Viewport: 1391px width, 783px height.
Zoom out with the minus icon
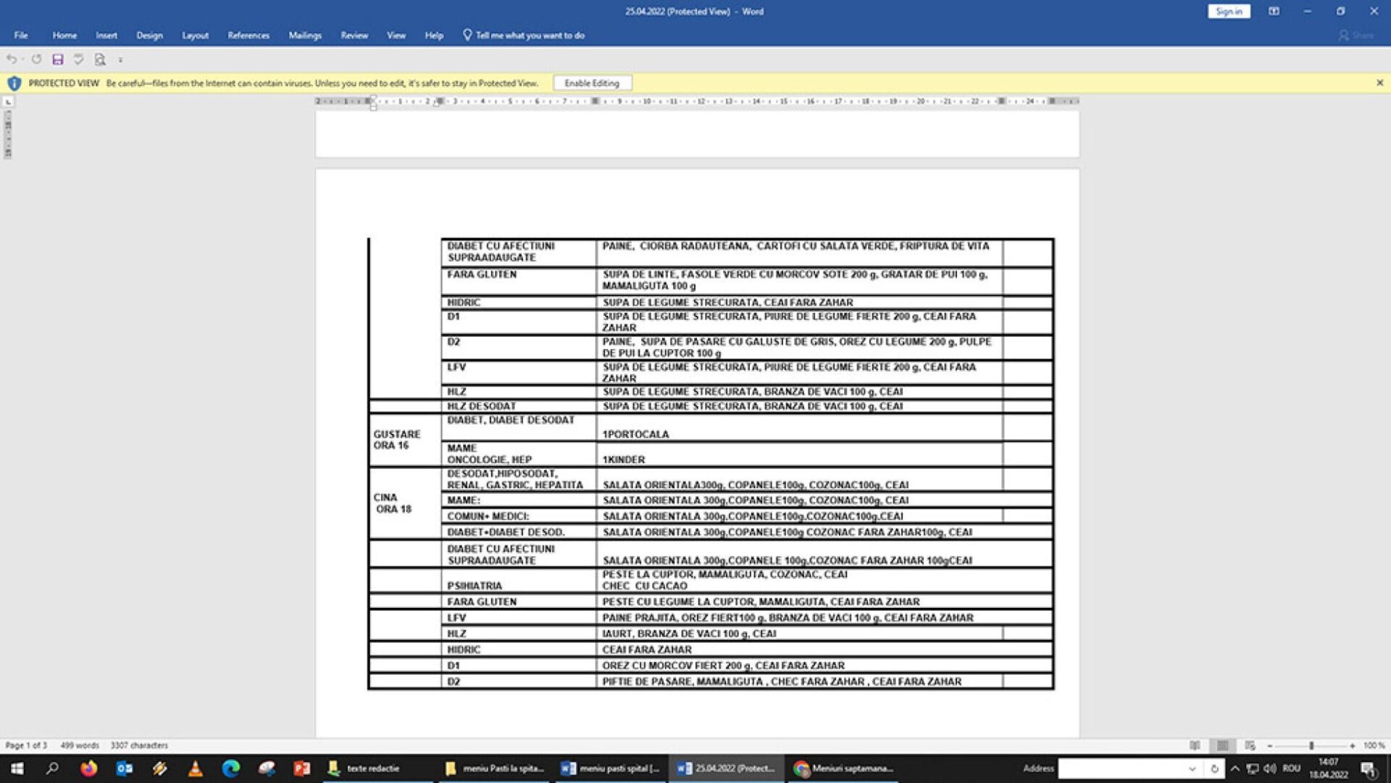click(1270, 745)
